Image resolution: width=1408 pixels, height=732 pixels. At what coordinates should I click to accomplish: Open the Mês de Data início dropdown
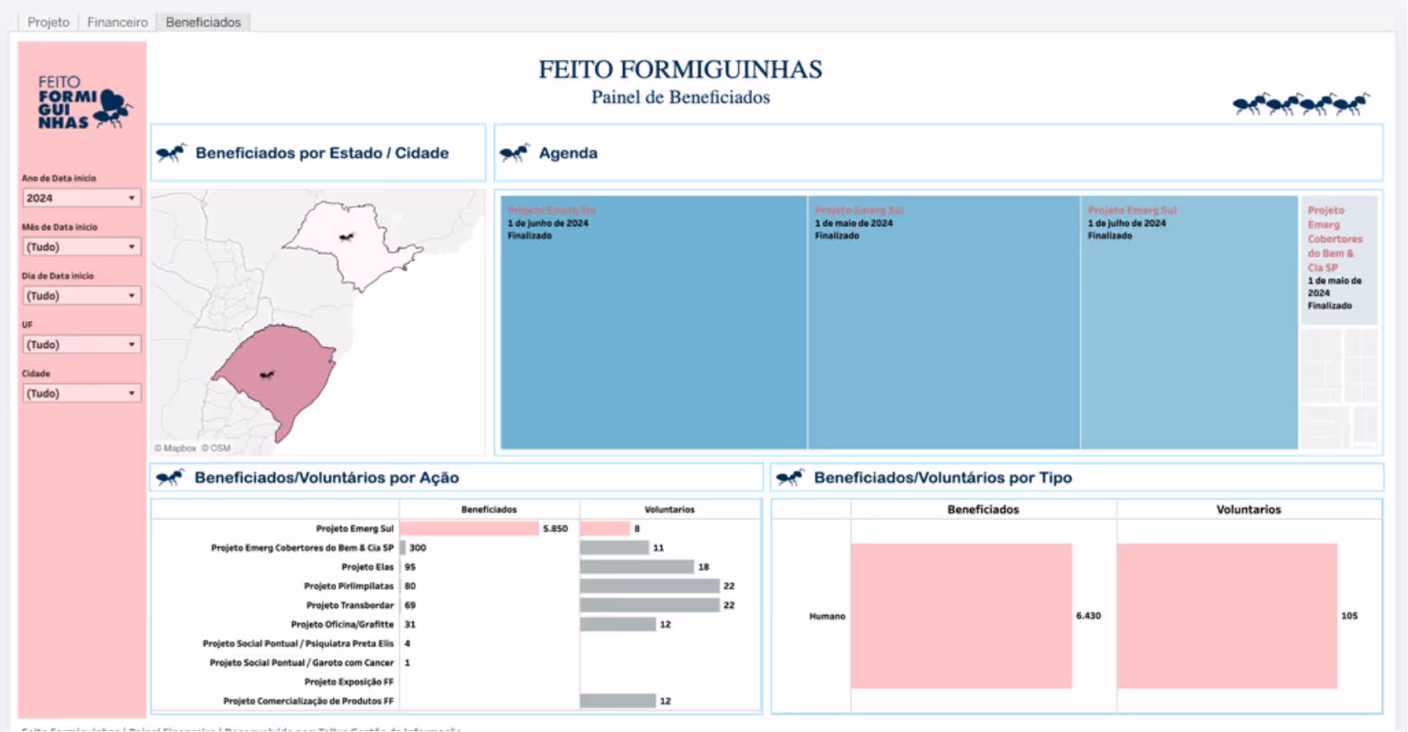coord(82,247)
